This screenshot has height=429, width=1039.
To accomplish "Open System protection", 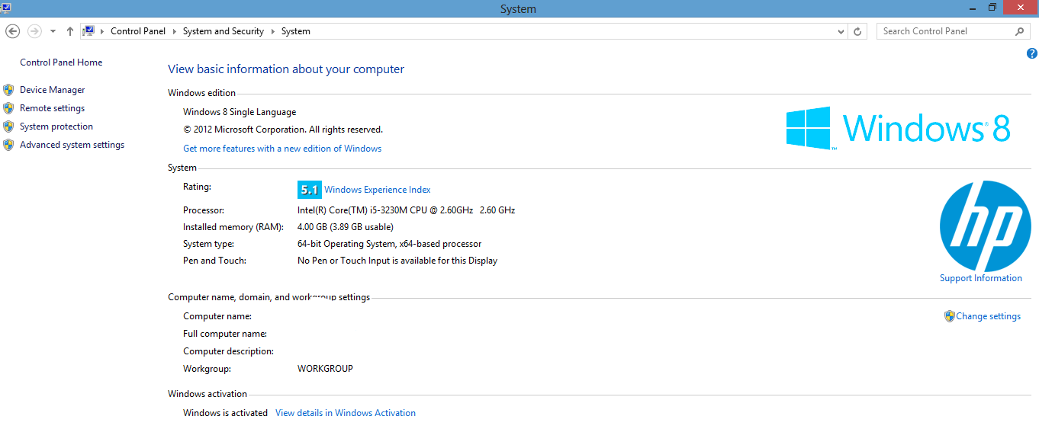I will click(x=56, y=126).
